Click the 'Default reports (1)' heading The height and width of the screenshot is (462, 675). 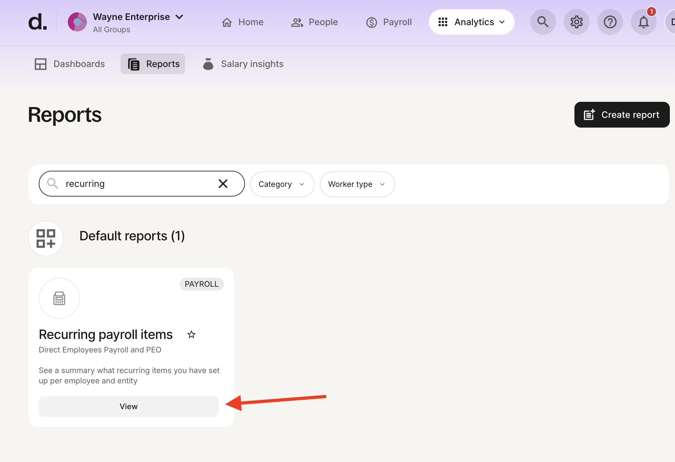pos(132,236)
